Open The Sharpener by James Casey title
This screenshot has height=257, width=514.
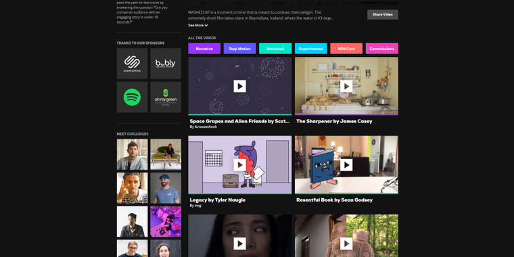[x=334, y=121]
